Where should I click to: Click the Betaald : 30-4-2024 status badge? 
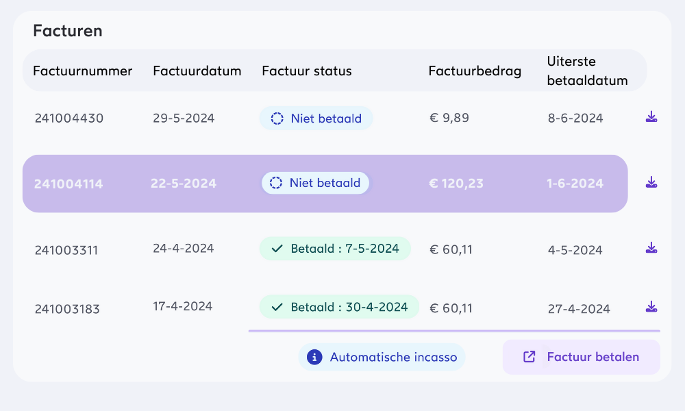(x=339, y=307)
